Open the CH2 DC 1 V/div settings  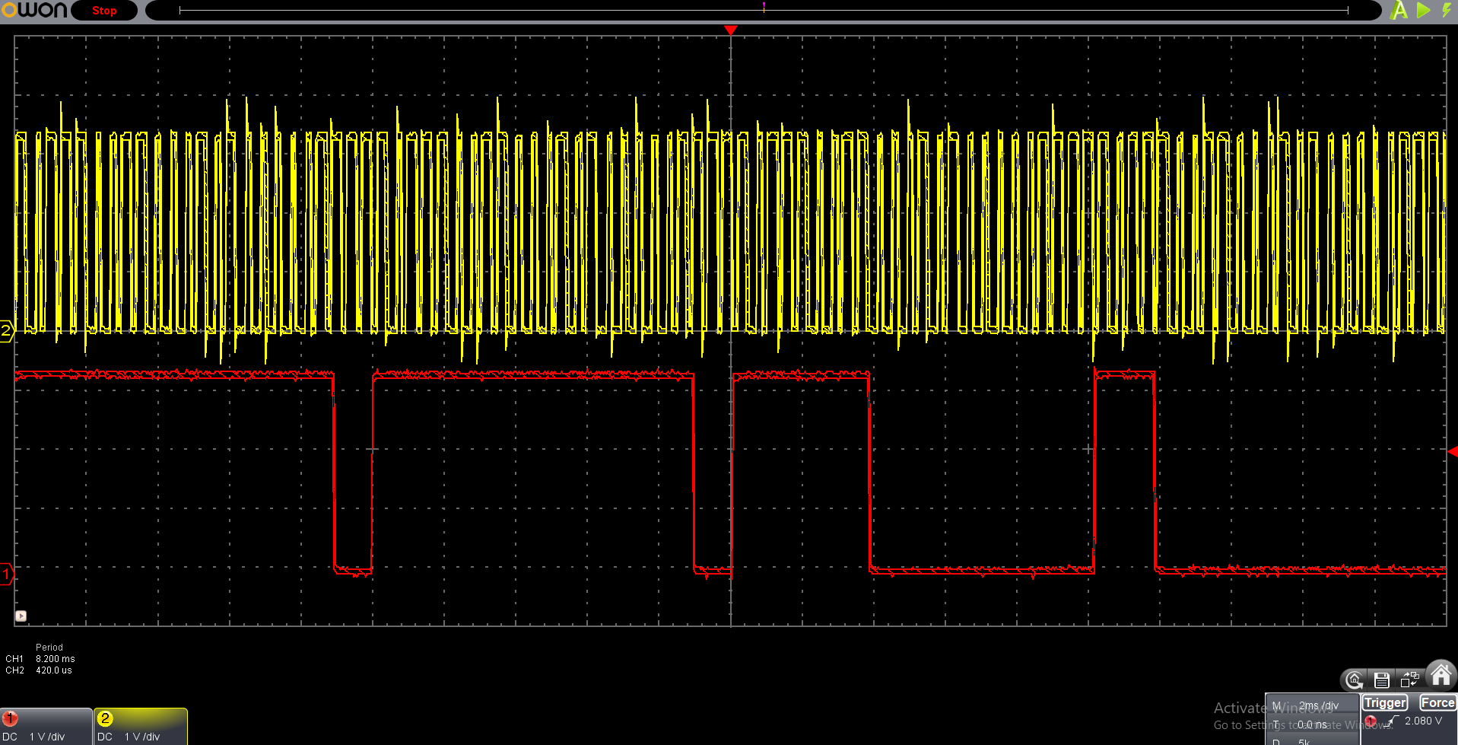(x=141, y=727)
